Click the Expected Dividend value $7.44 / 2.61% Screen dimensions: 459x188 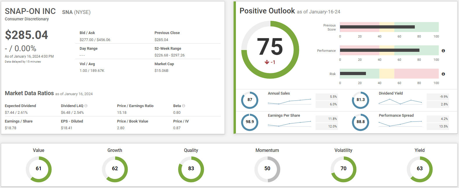click(16, 112)
